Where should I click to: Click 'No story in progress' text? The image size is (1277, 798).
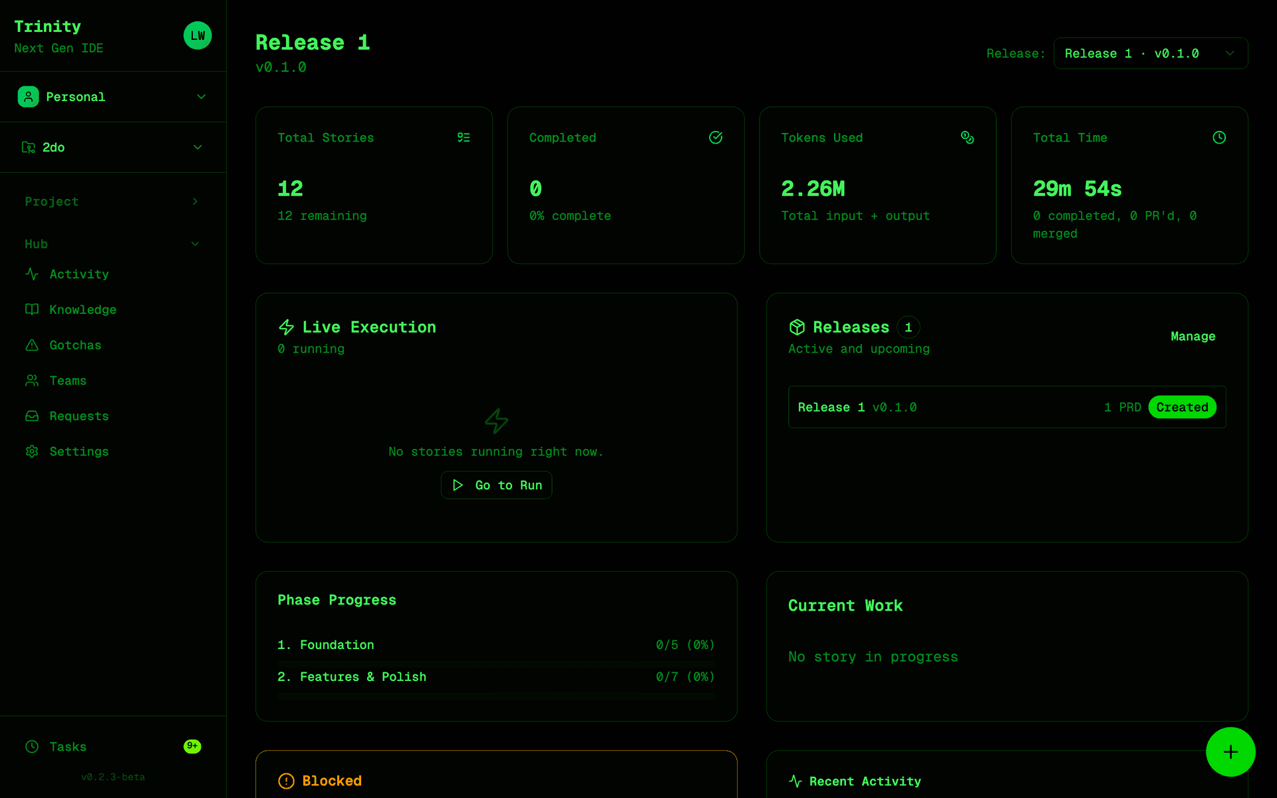873,657
